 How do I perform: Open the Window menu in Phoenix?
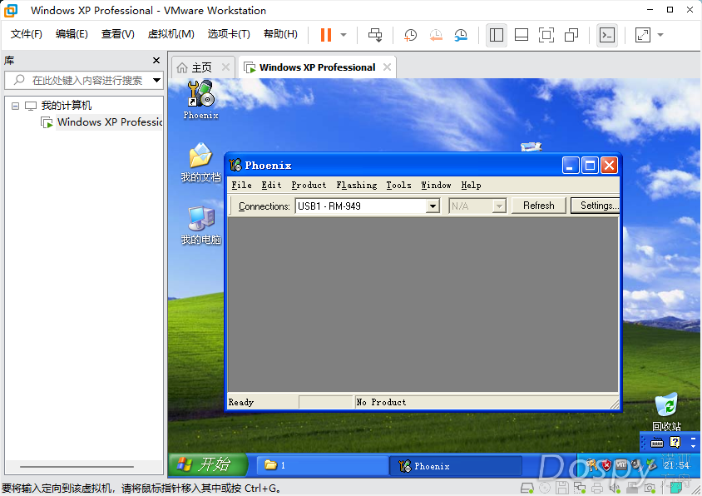436,185
